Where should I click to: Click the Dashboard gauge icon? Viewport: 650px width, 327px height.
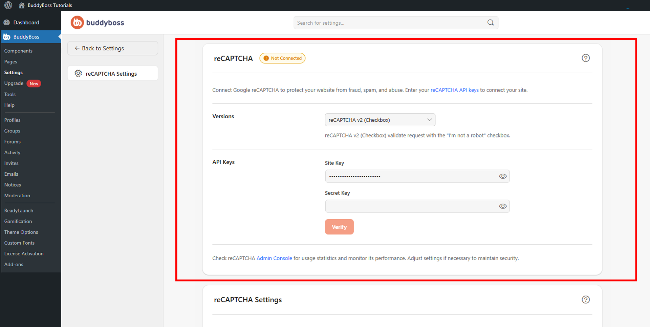coord(7,22)
